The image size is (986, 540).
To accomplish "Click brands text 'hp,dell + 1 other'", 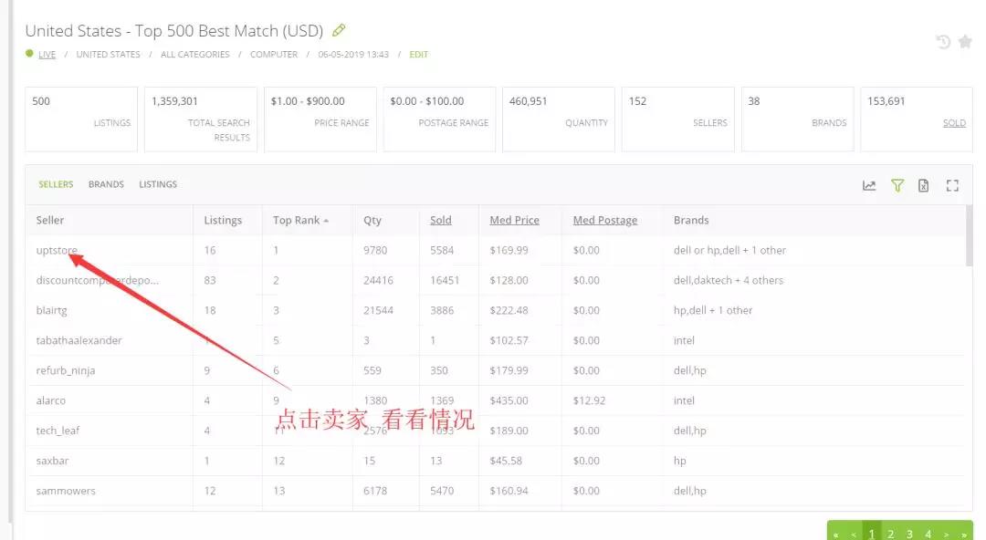I will 712,310.
